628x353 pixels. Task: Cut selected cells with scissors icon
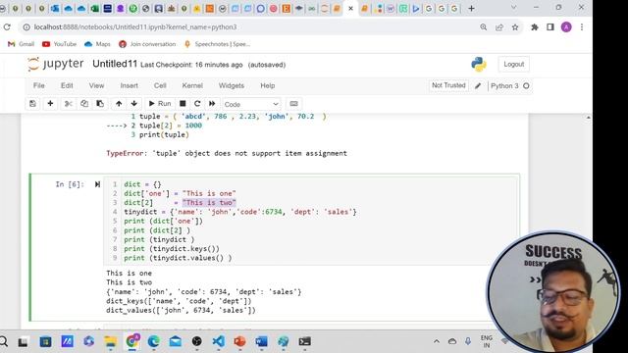69,104
